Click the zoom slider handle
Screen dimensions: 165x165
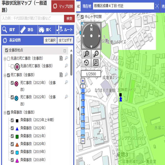(83, 86)
